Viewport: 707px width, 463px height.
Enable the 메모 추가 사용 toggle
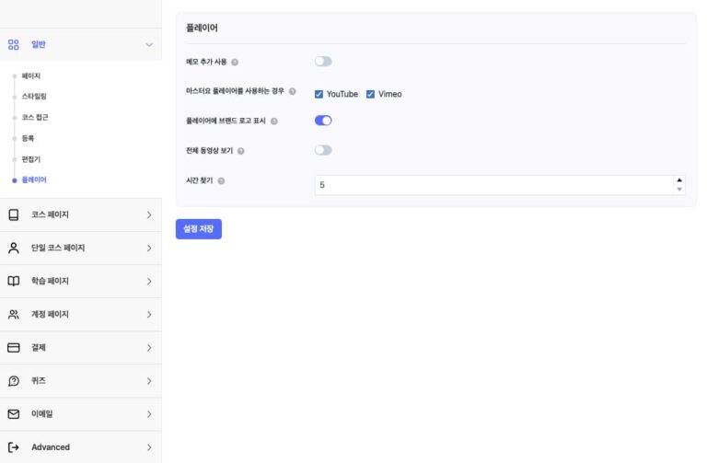coord(323,62)
